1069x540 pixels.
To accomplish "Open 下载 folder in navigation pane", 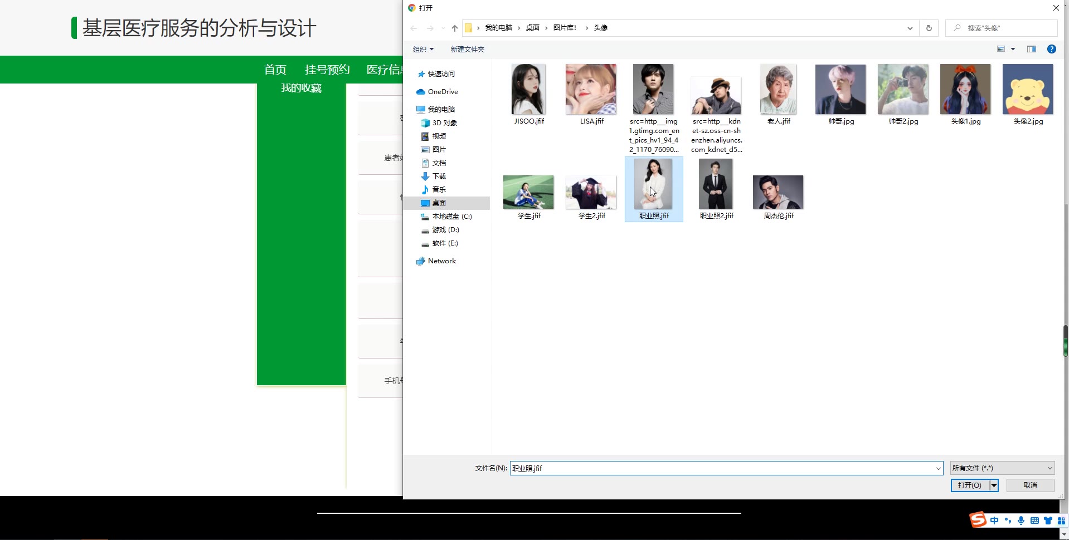I will coord(439,176).
